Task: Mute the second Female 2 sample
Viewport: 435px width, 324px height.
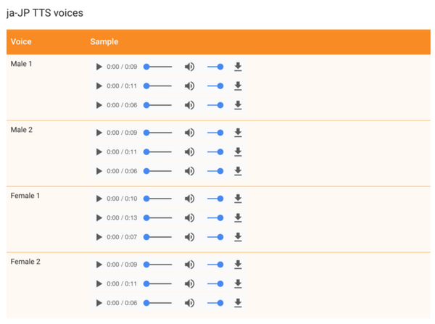Action: pos(189,284)
